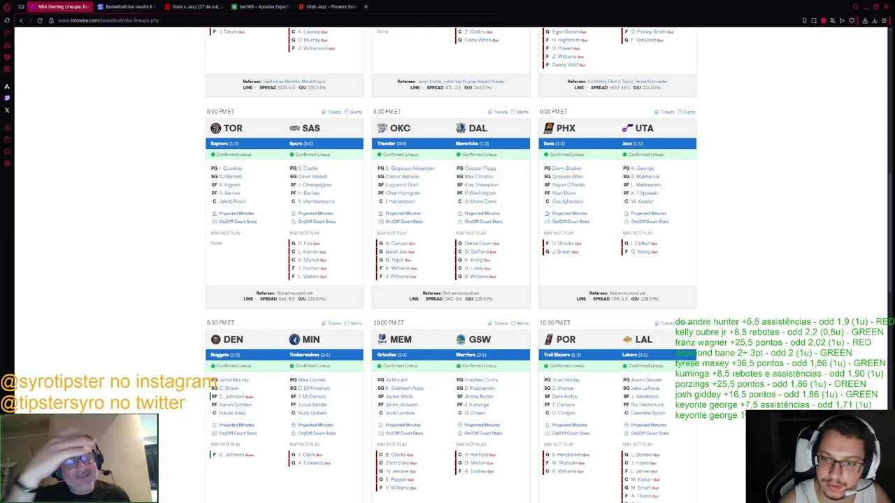Click the heart bookmark icon in toolbar
The height and width of the screenshot is (503, 895).
tap(852, 20)
